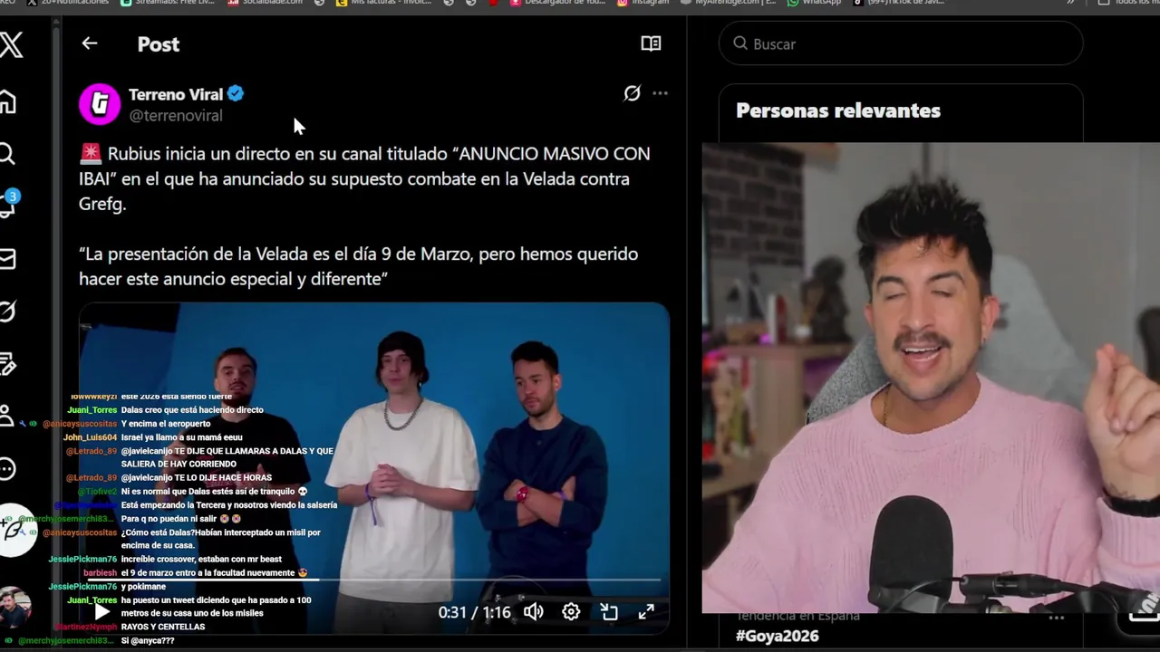Expand the video to fullscreen
The height and width of the screenshot is (652, 1160).
click(x=646, y=612)
